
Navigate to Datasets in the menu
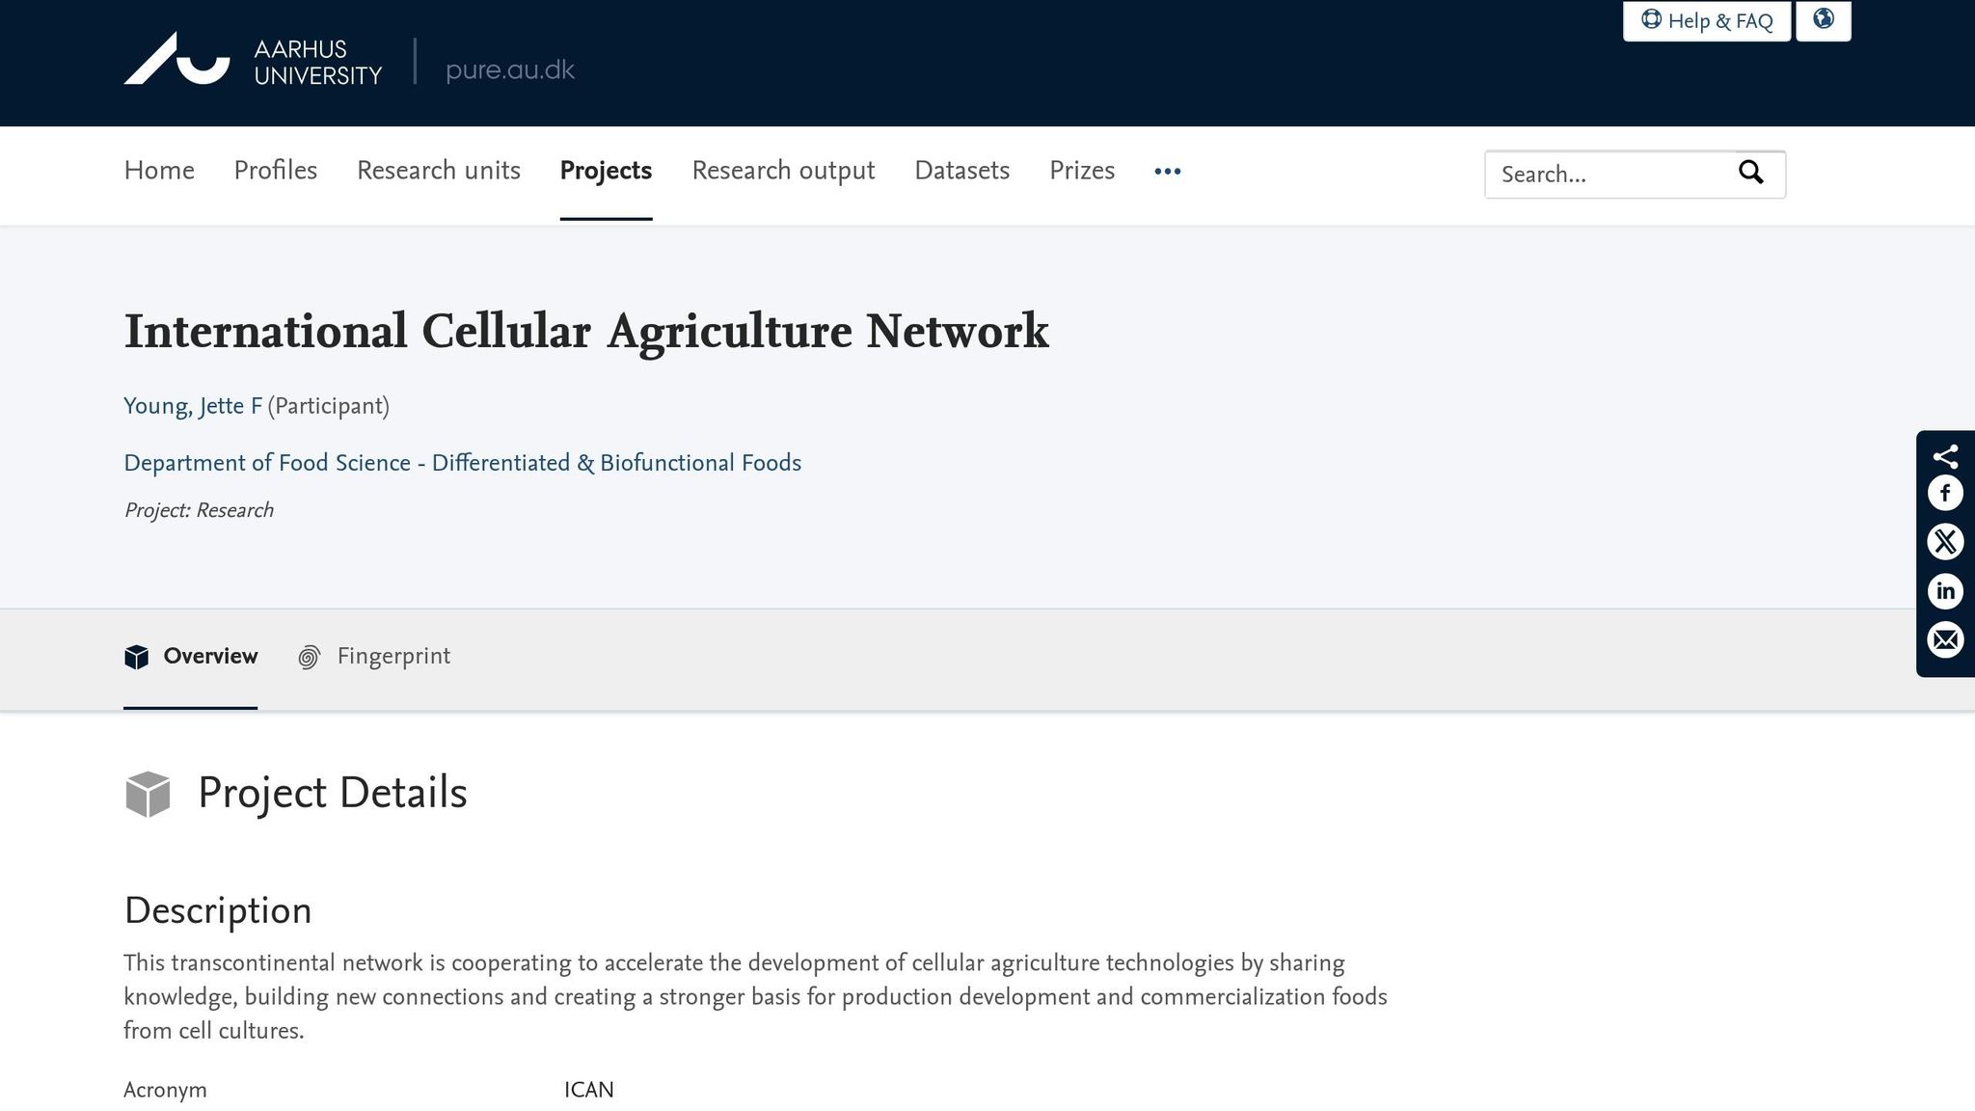click(961, 171)
